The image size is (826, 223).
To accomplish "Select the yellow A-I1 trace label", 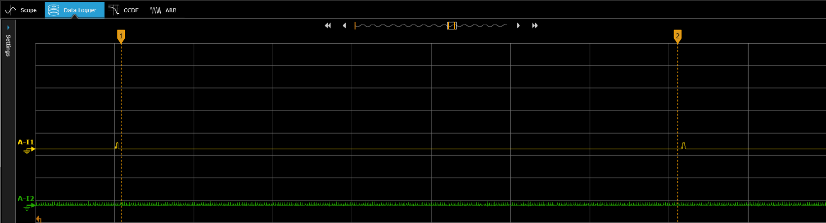I will click(26, 142).
